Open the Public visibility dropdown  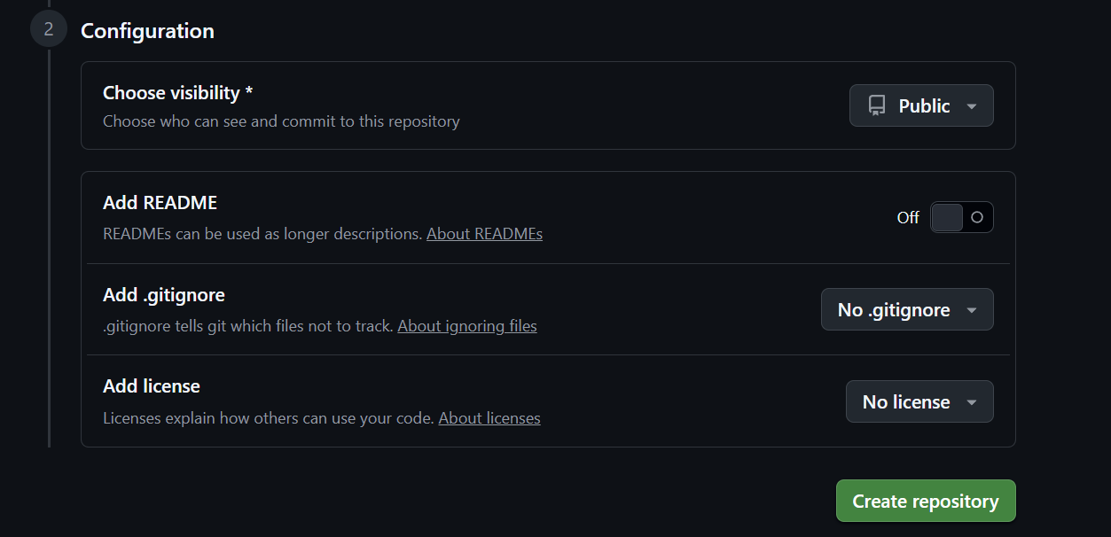tap(921, 106)
